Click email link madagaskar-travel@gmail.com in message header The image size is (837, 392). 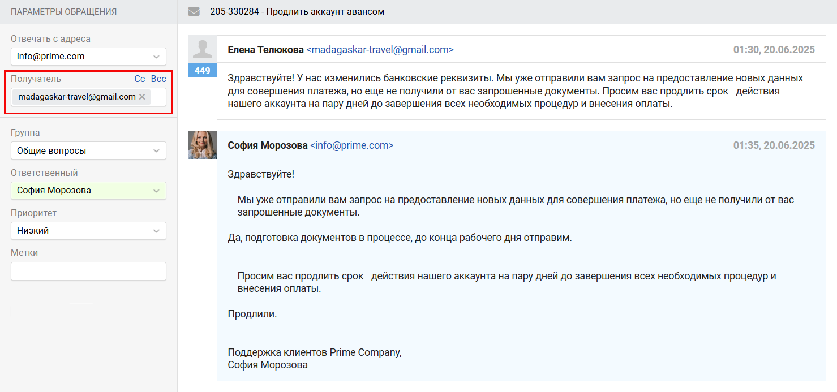[380, 50]
